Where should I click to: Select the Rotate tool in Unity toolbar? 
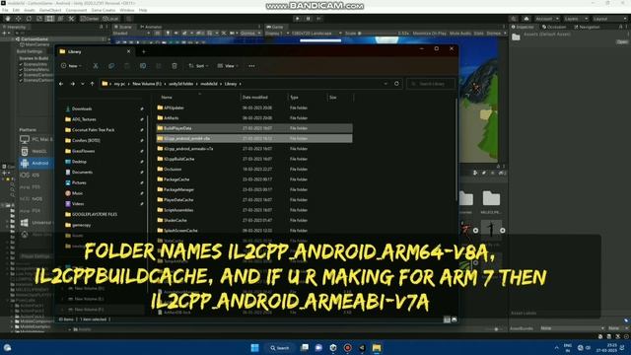29,19
